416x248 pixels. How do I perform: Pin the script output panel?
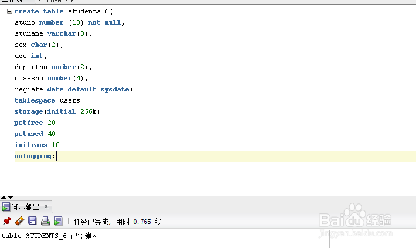pos(7,221)
